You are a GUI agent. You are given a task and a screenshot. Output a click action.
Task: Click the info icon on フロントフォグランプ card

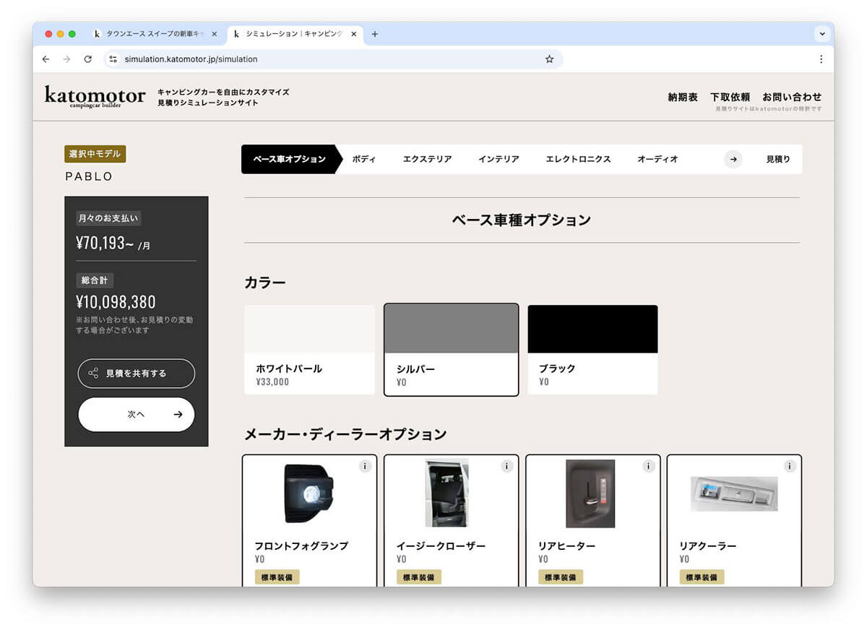click(x=365, y=467)
